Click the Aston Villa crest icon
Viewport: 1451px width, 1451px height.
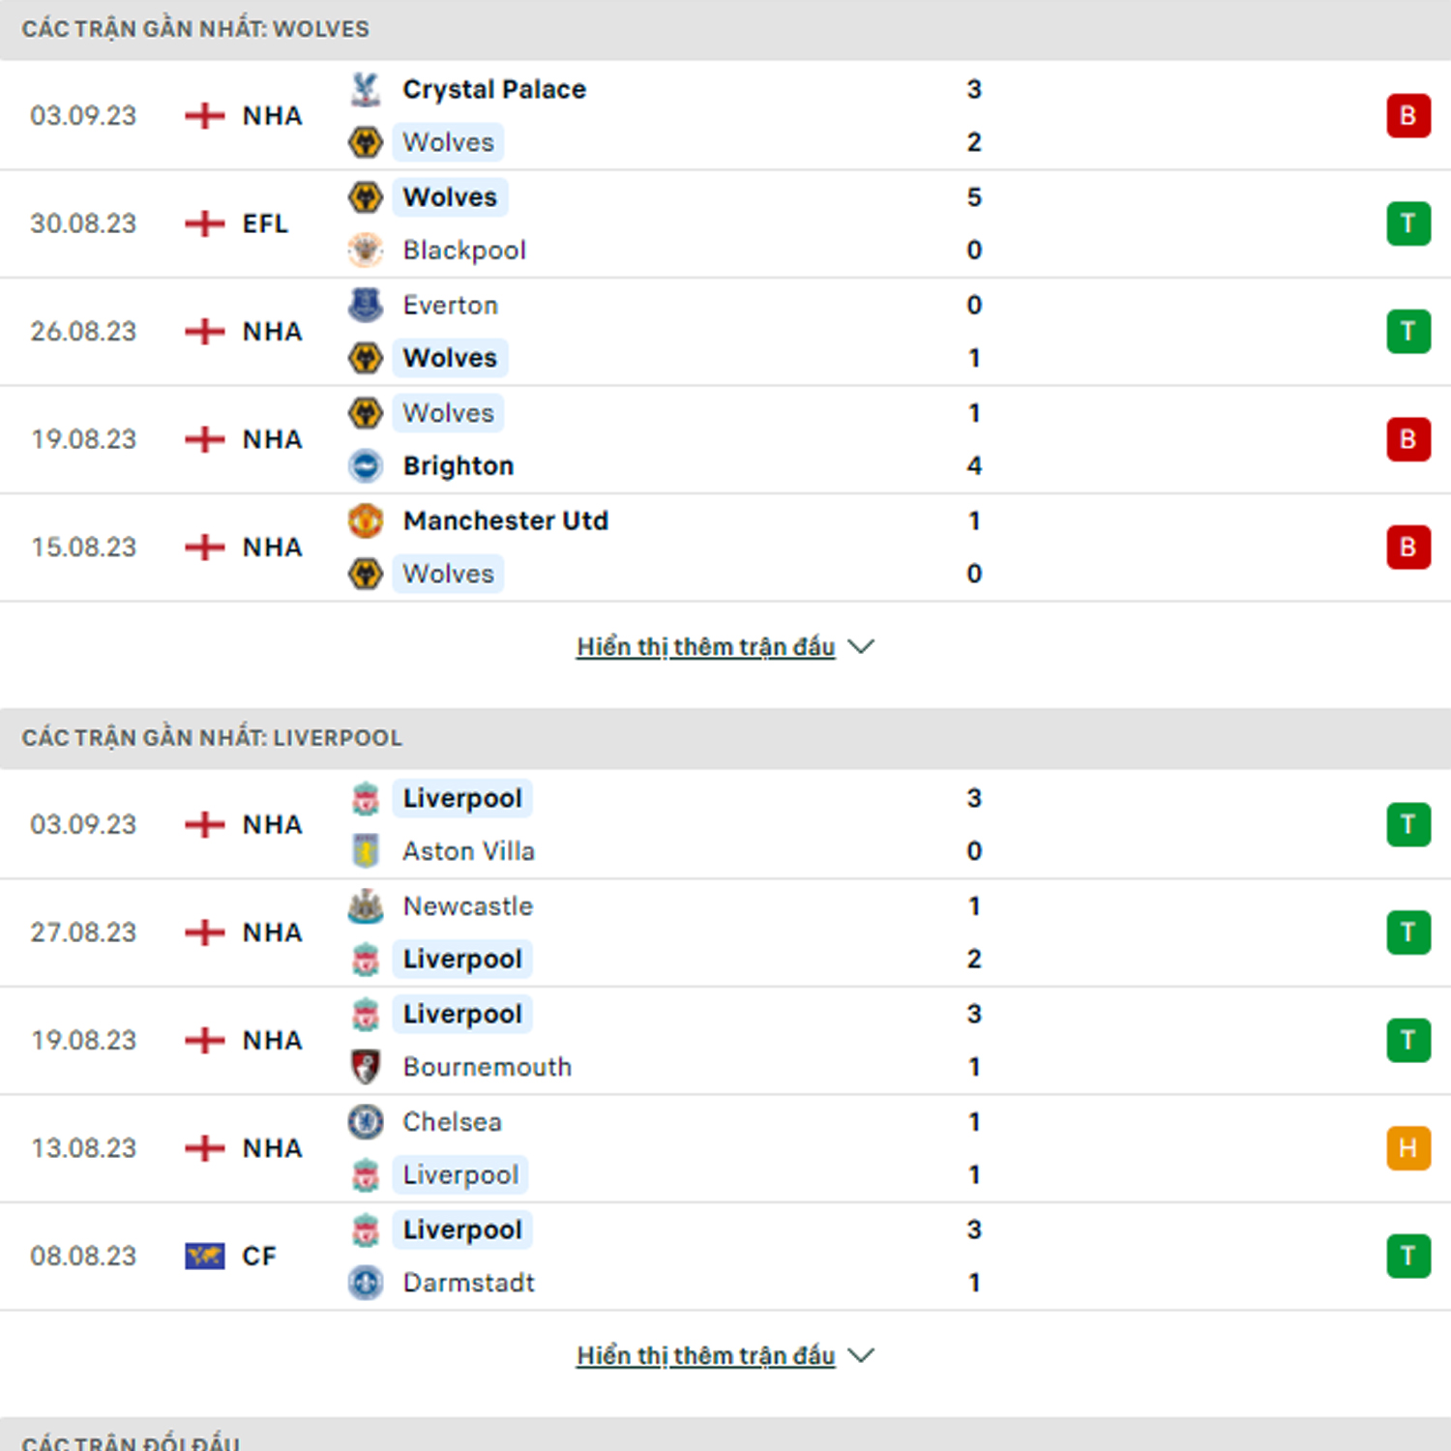pos(366,851)
